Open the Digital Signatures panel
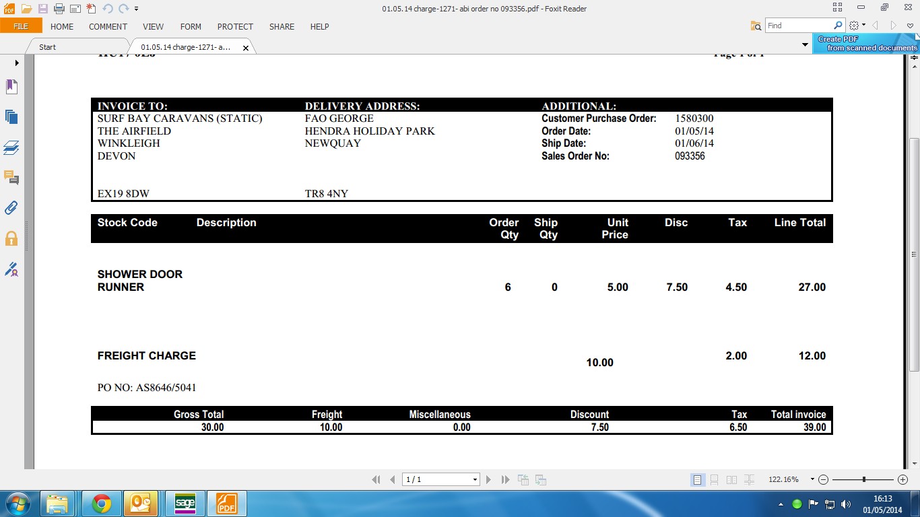This screenshot has height=517, width=920. [11, 269]
